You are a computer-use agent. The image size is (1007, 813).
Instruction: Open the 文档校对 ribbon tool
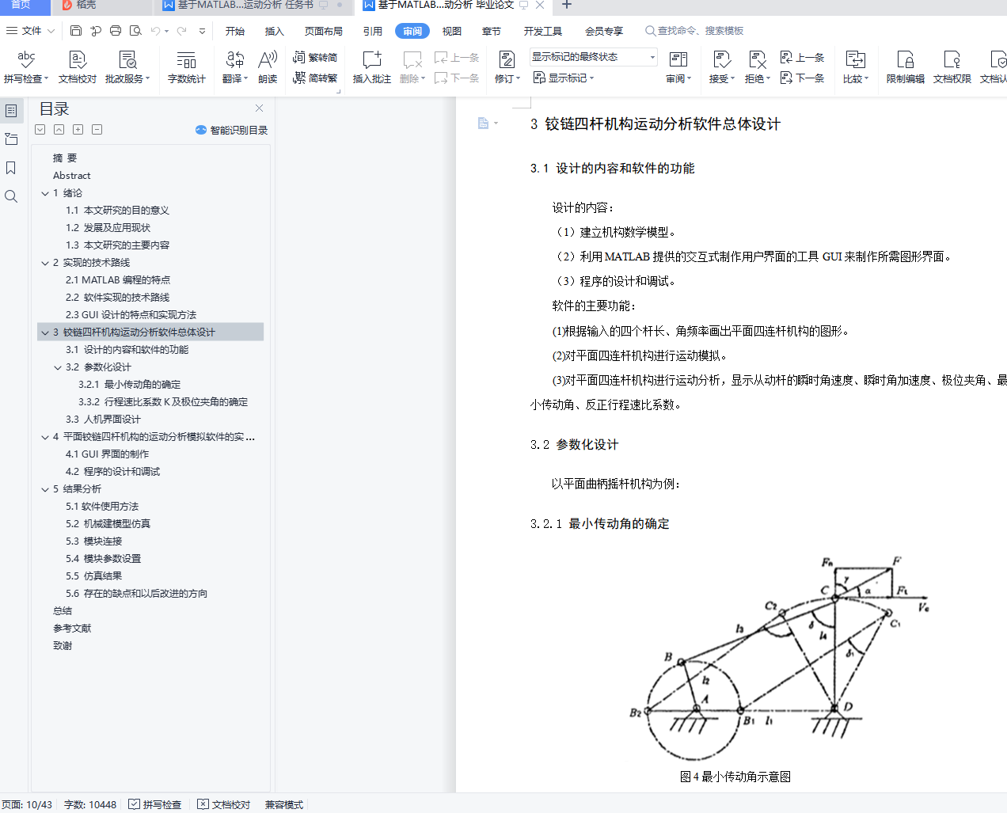tap(78, 66)
